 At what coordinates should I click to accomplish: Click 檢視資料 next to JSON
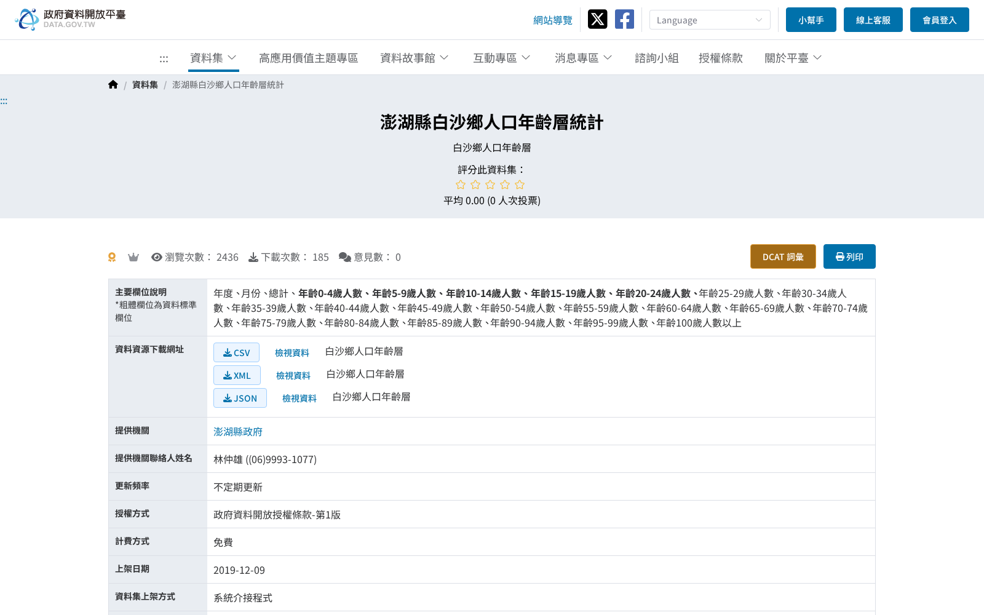coord(300,398)
